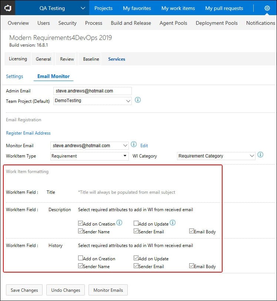Click the Admin Email input field
The image size is (277, 301).
(x=93, y=91)
